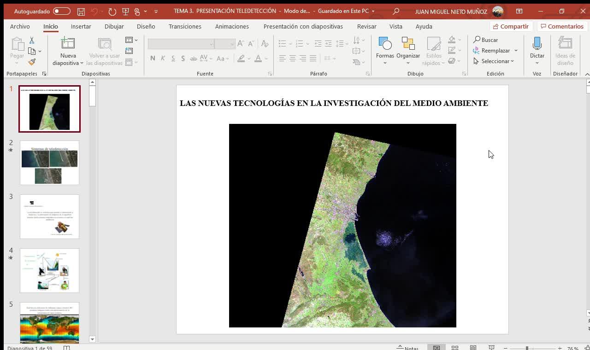The image size is (590, 350).
Task: Click Nueva diapositiva slide icon
Action: click(68, 44)
